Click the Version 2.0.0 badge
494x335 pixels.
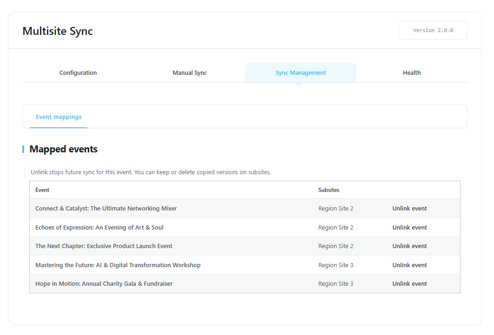pyautogui.click(x=433, y=30)
